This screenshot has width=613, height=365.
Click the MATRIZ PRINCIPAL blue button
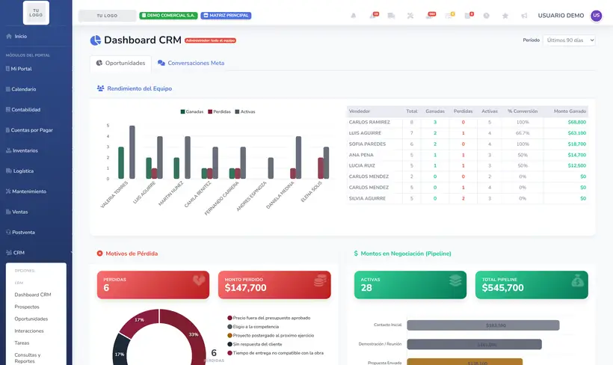tap(226, 16)
